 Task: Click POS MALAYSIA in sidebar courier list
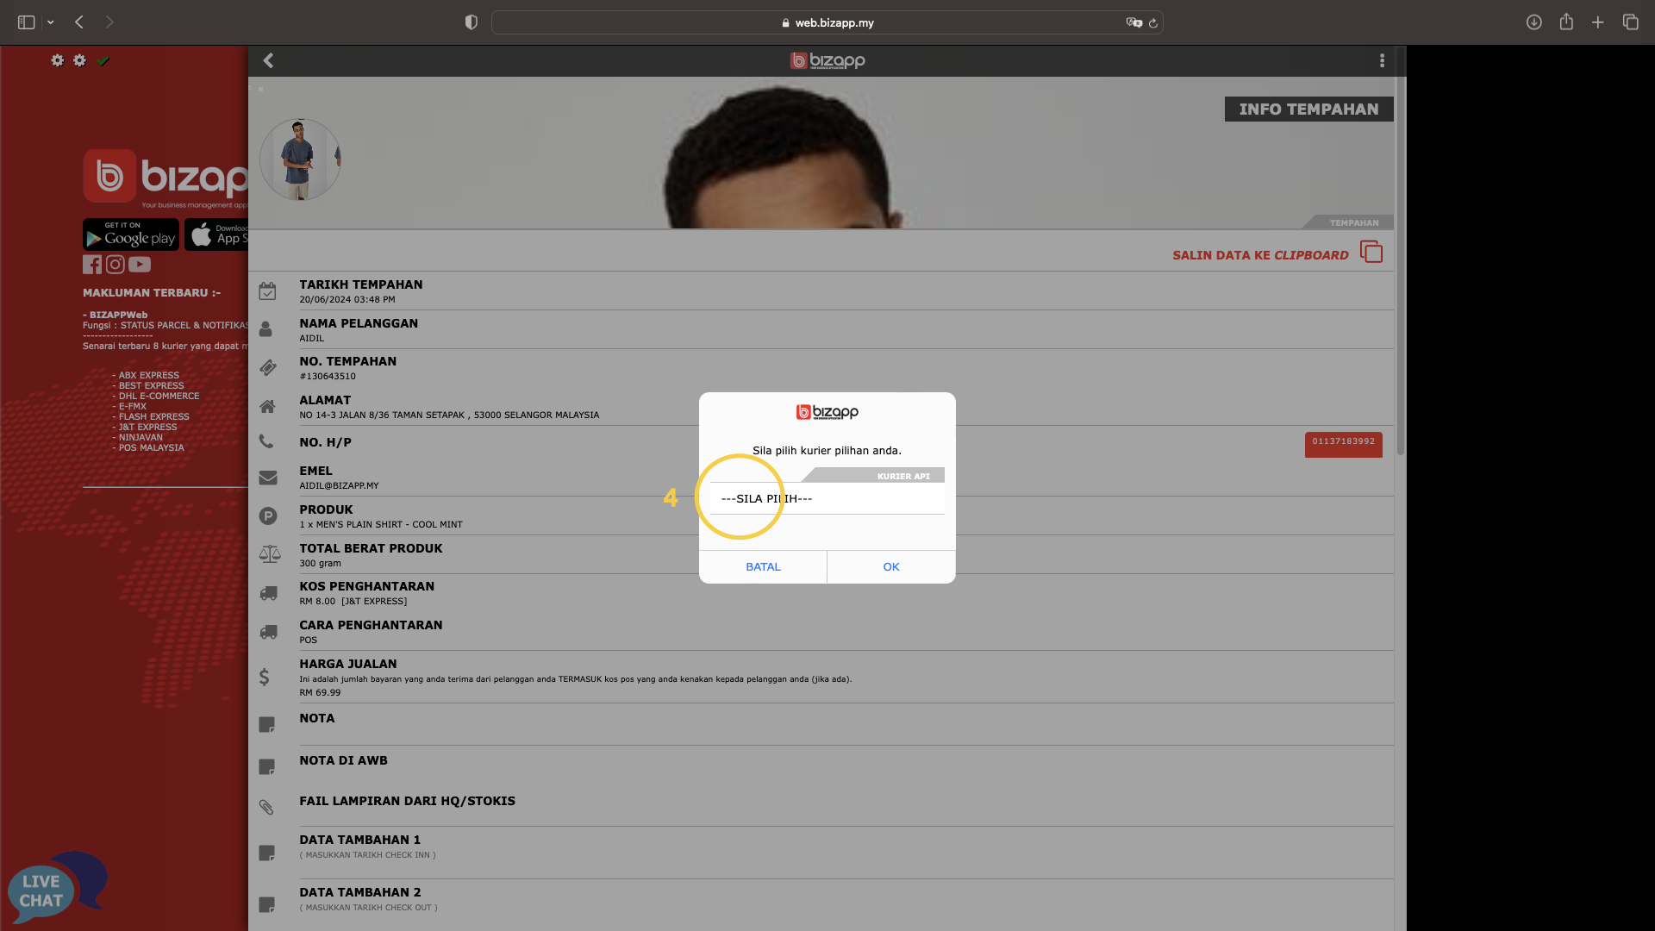(x=151, y=447)
